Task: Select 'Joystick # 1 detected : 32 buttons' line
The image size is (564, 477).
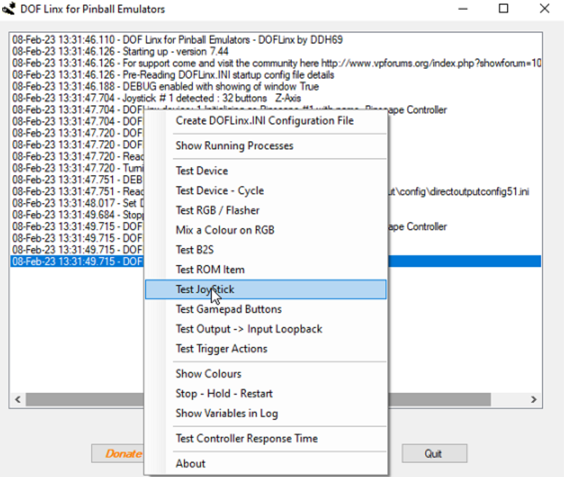Action: point(276,98)
